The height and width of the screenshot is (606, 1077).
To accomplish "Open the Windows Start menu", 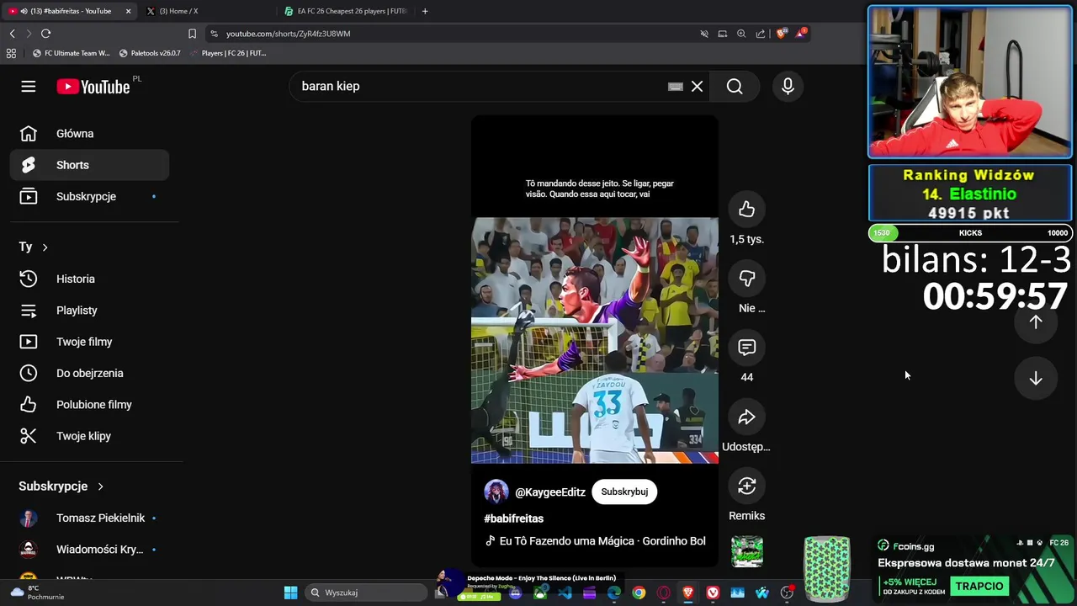I will click(x=290, y=593).
